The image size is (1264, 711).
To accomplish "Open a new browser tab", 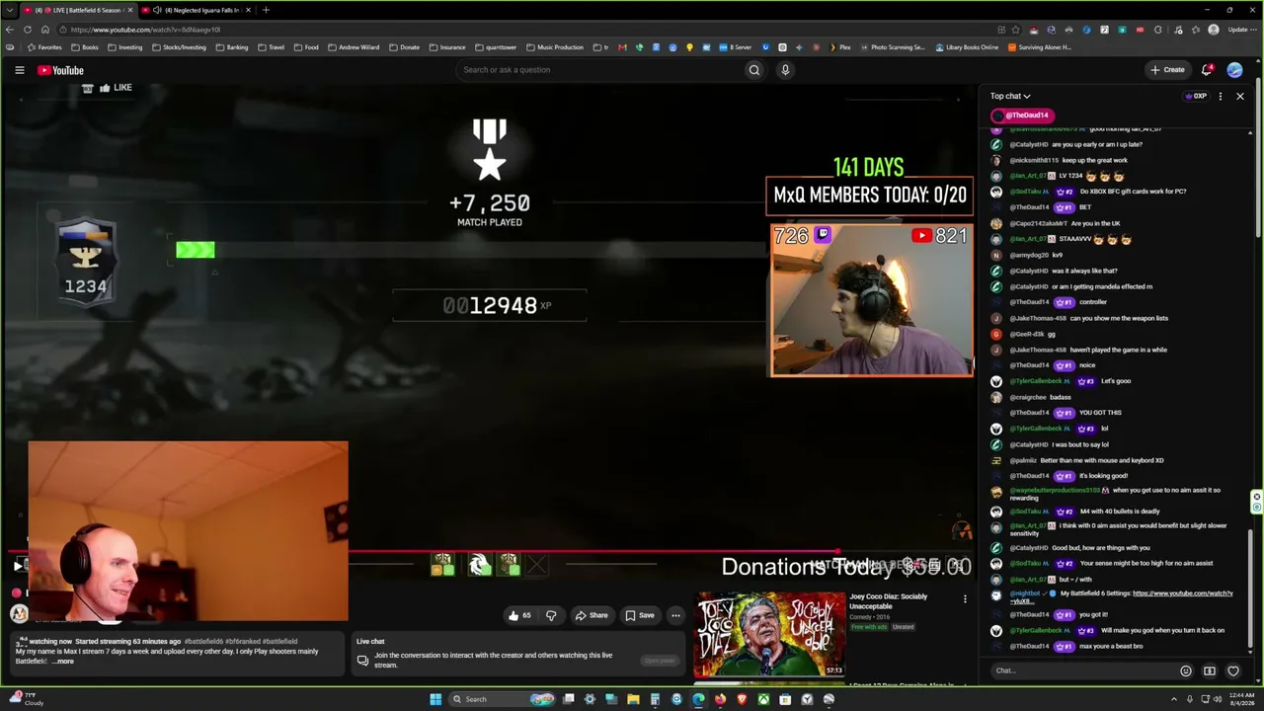I will (266, 10).
